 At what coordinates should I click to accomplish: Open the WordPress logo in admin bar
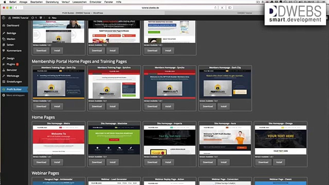point(4,18)
